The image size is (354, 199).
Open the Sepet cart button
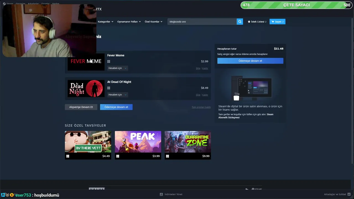(x=277, y=22)
